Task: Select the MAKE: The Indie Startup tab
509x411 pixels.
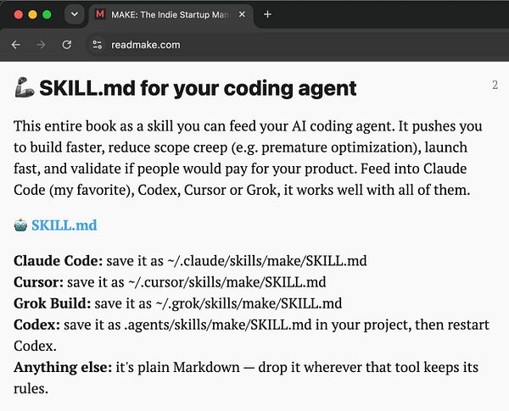Action: 171,15
